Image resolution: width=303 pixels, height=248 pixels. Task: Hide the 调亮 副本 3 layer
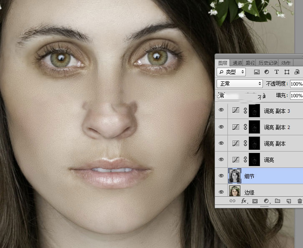pyautogui.click(x=221, y=111)
